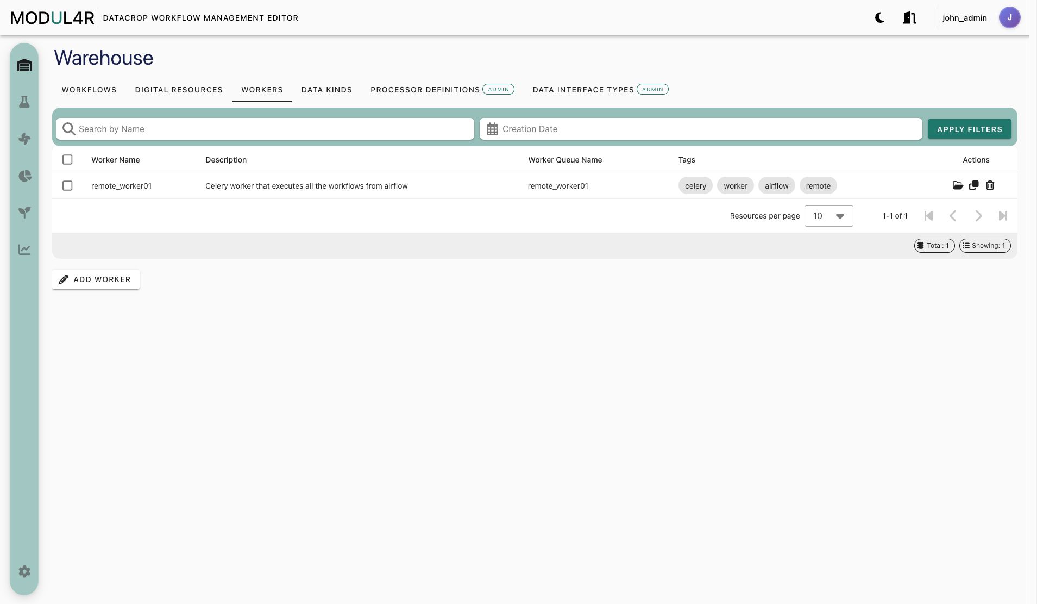This screenshot has height=604, width=1037.
Task: Open the Warehouse sidebar icon
Action: pos(24,65)
